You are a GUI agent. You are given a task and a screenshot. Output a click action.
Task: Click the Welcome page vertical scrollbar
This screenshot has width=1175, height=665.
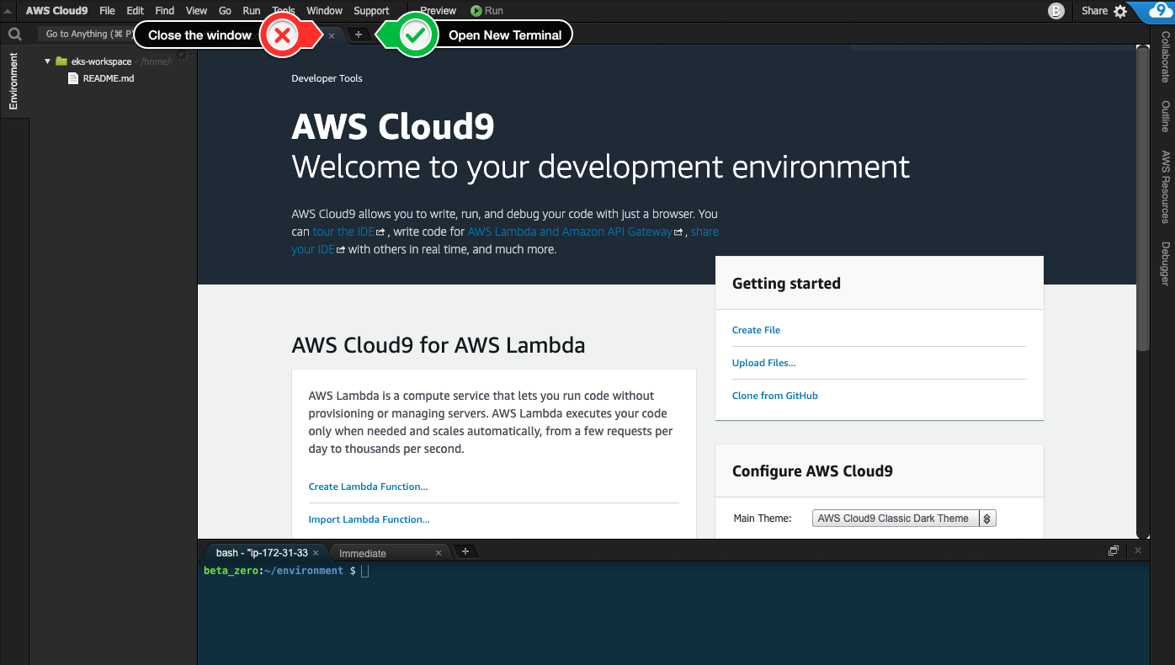[1142, 198]
